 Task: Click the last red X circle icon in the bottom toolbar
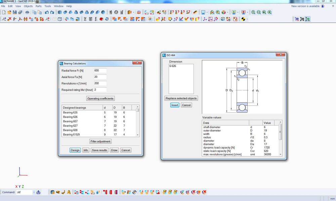(204, 192)
